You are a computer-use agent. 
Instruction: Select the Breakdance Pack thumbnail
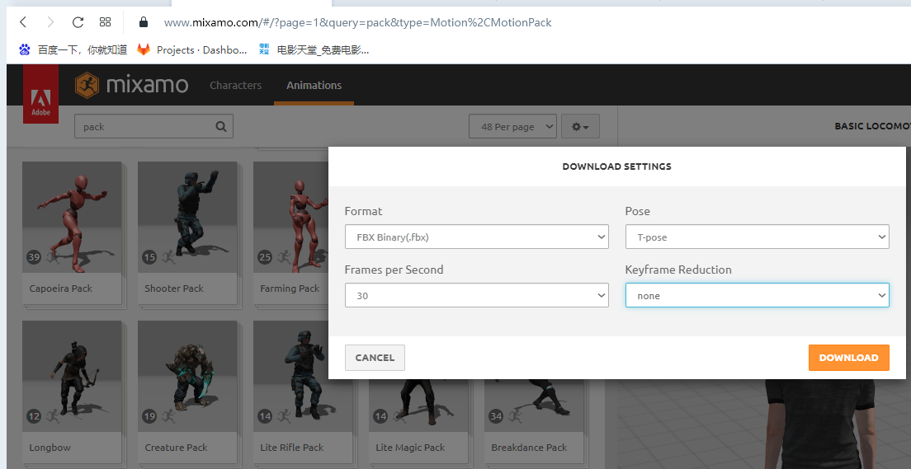(x=534, y=406)
